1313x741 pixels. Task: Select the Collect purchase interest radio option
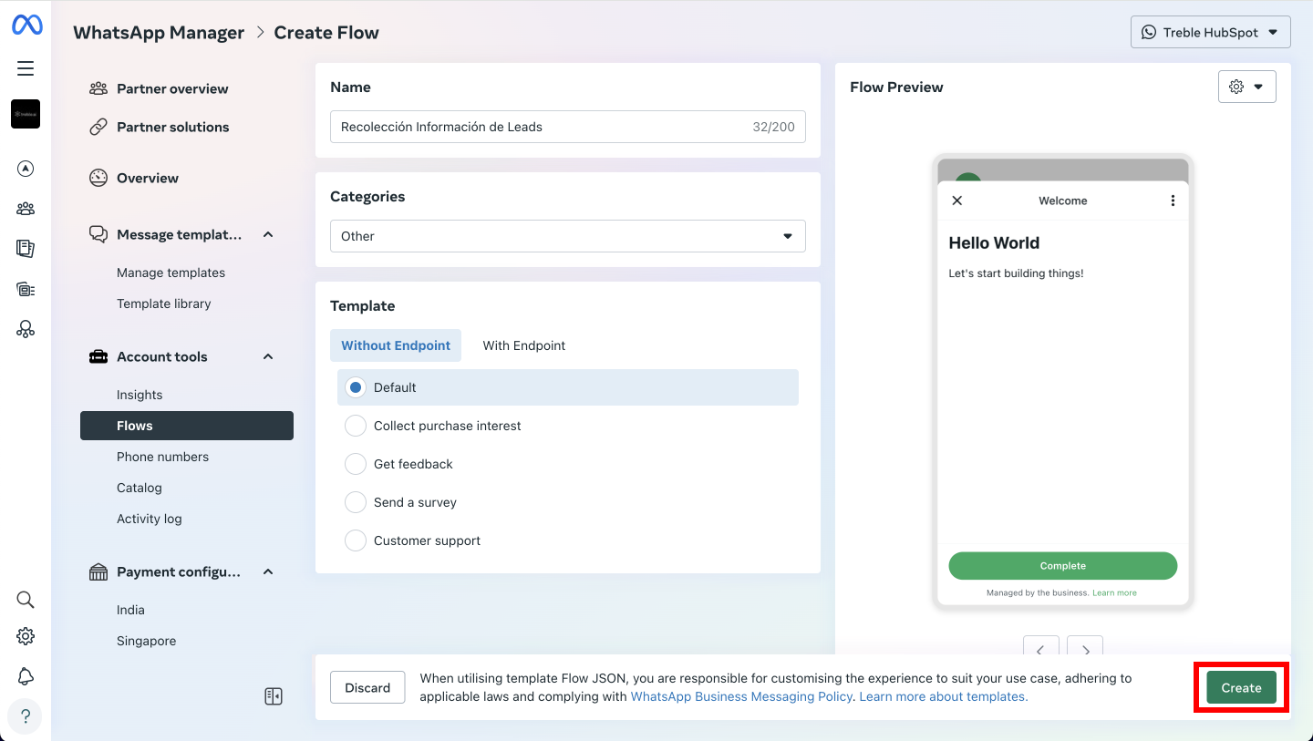[356, 426]
